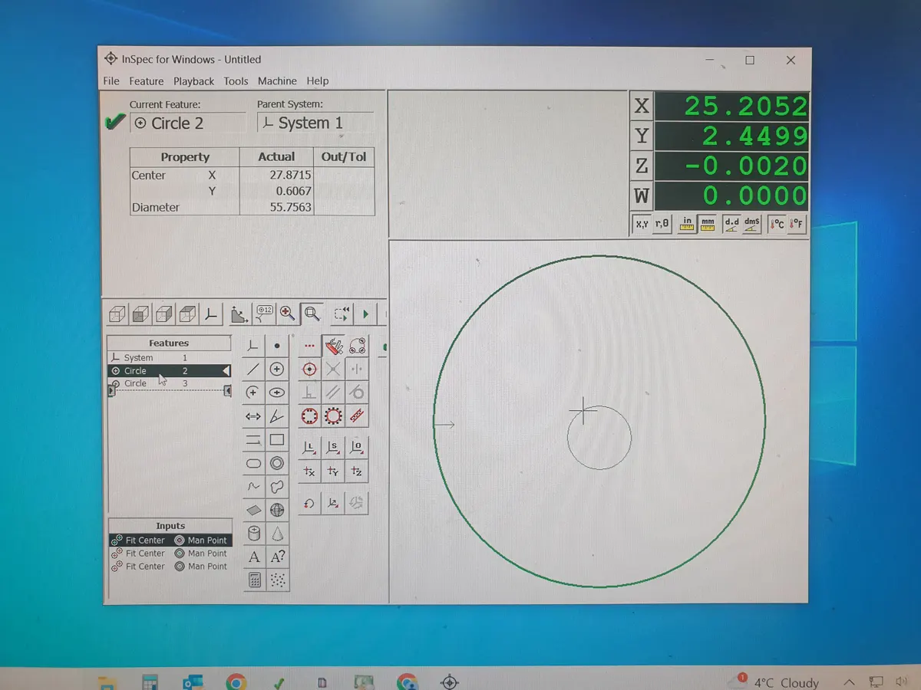
Task: Click the zoom-in magnifier with plus
Action: click(287, 313)
